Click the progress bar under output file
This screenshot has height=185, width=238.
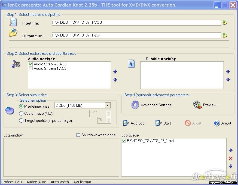click(119, 44)
